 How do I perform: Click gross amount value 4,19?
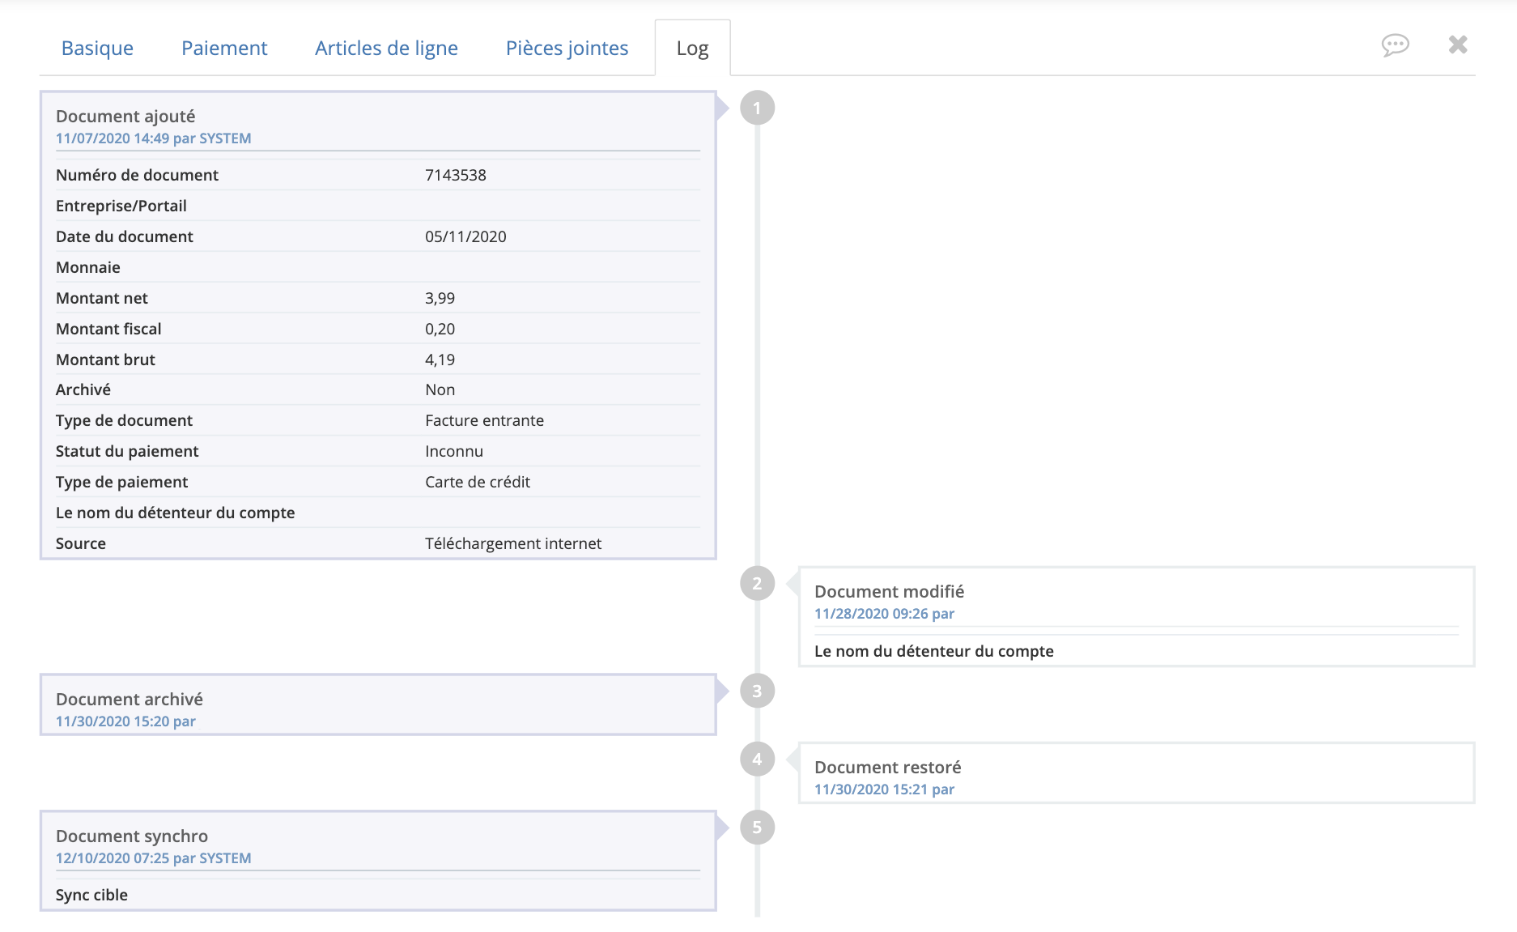click(x=440, y=360)
